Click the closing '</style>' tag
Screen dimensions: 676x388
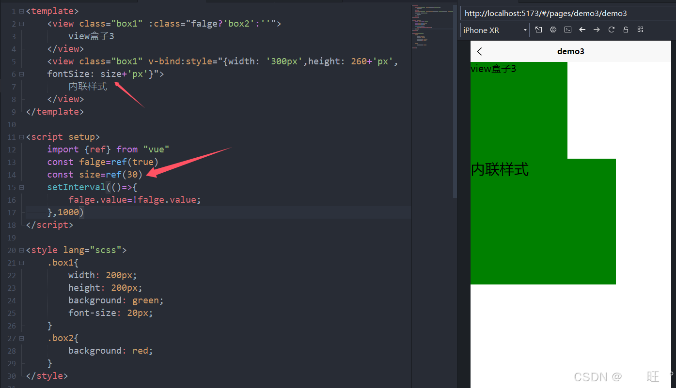pos(47,376)
